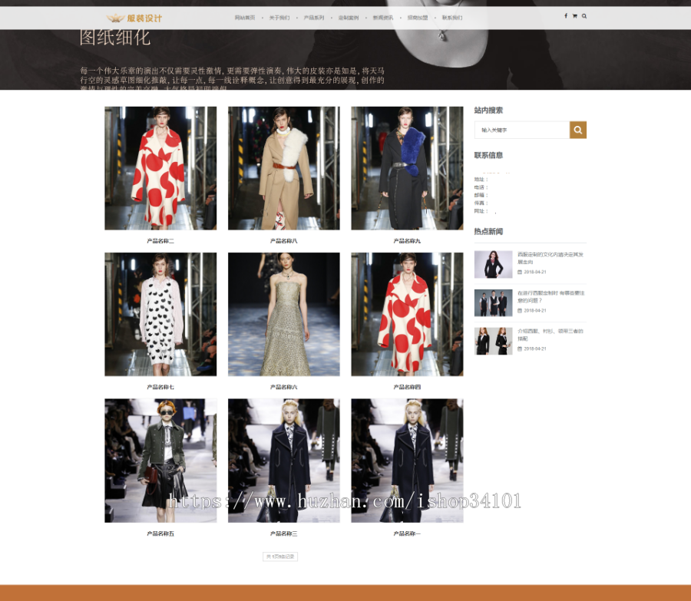Open the 招商加盟 page

click(417, 16)
